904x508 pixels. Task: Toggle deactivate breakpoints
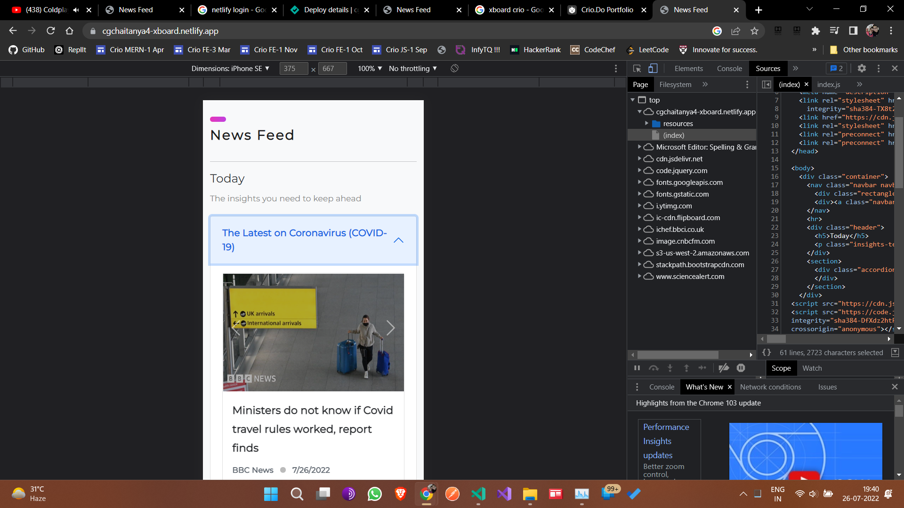[x=725, y=368]
